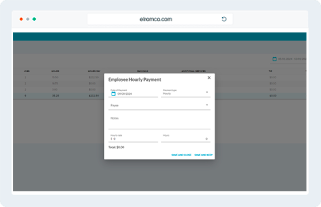Click the elromco.com address bar
The height and width of the screenshot is (207, 321).
point(160,19)
